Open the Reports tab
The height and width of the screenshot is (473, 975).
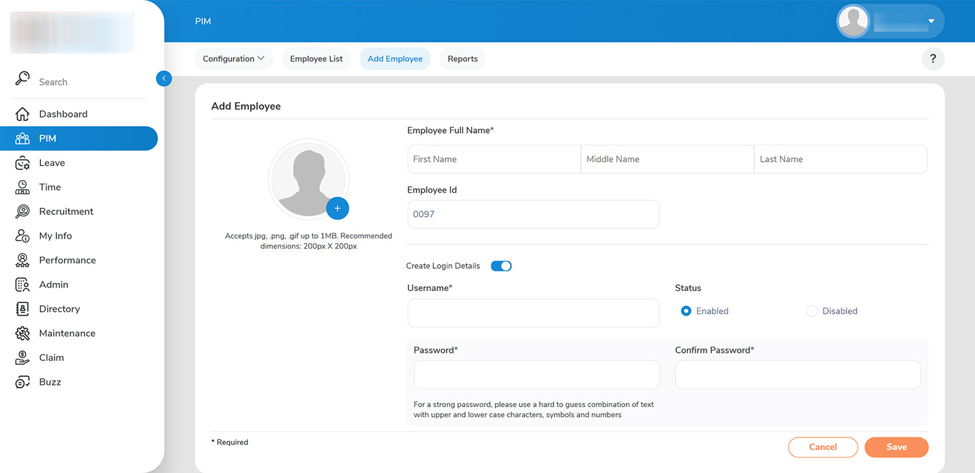462,59
